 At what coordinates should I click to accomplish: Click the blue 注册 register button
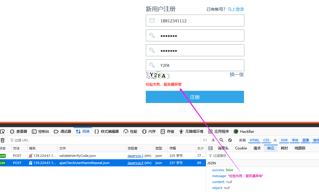(195, 97)
